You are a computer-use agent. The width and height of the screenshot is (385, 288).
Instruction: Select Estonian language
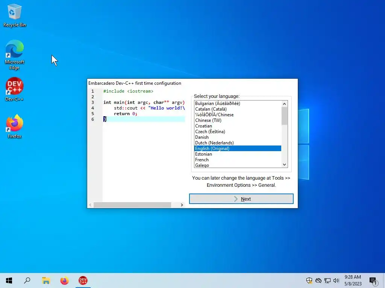(238, 154)
